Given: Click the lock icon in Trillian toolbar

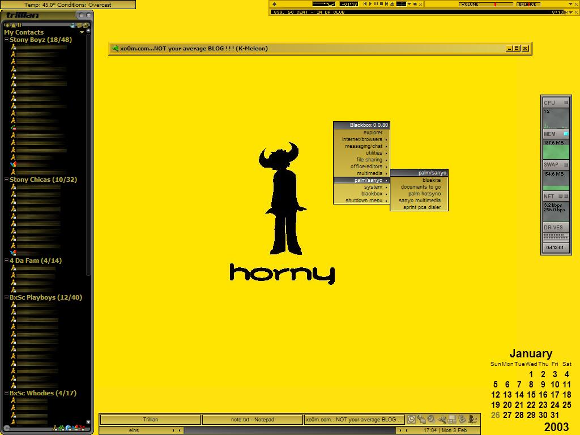Looking at the screenshot, I should pos(14,25).
